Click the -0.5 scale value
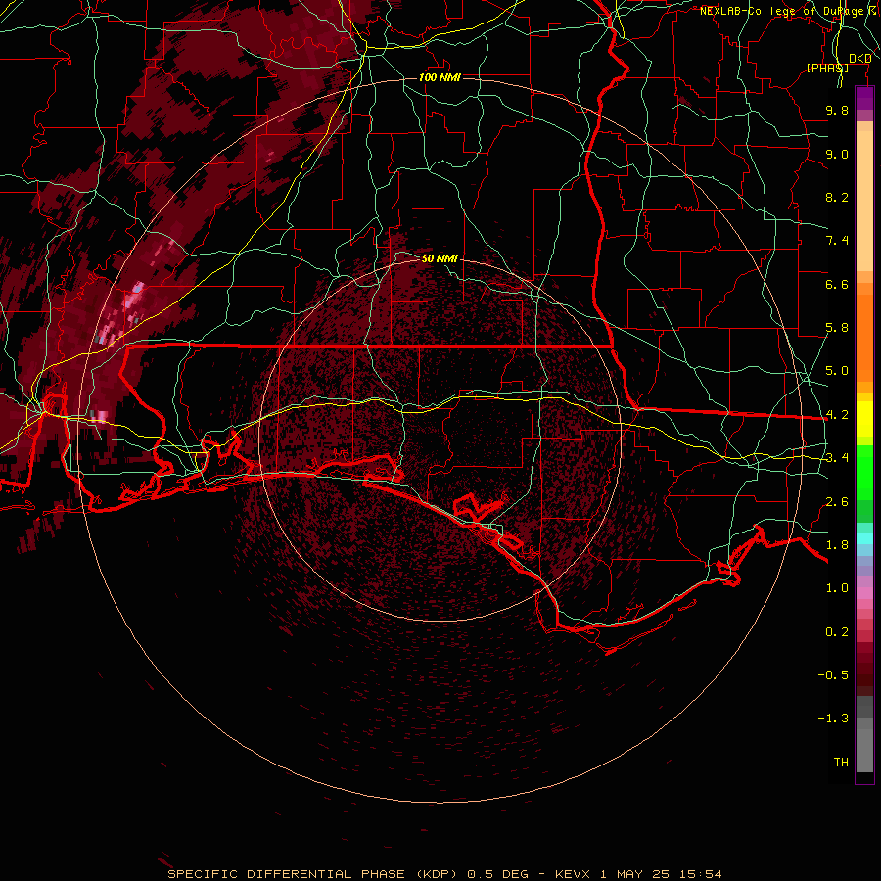Image resolution: width=881 pixels, height=881 pixels. (x=833, y=675)
